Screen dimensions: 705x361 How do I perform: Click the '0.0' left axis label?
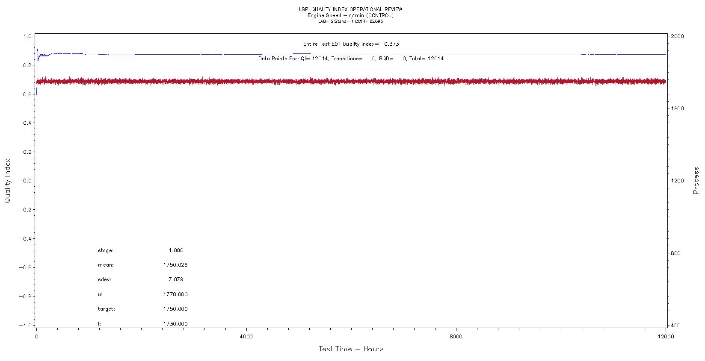pyautogui.click(x=27, y=181)
